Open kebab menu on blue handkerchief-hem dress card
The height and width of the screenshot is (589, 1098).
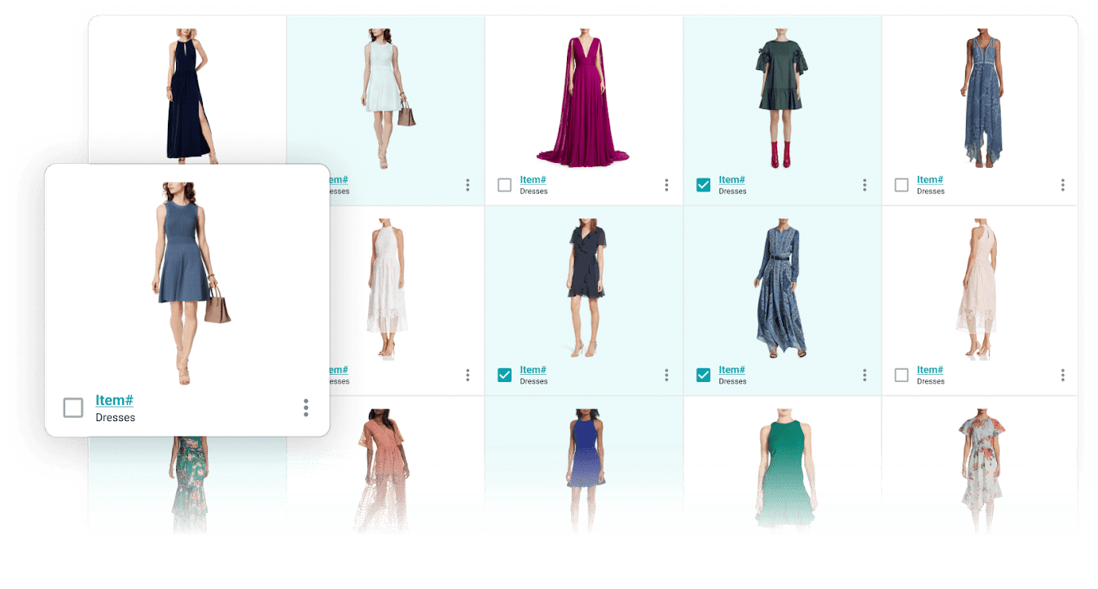[1063, 185]
